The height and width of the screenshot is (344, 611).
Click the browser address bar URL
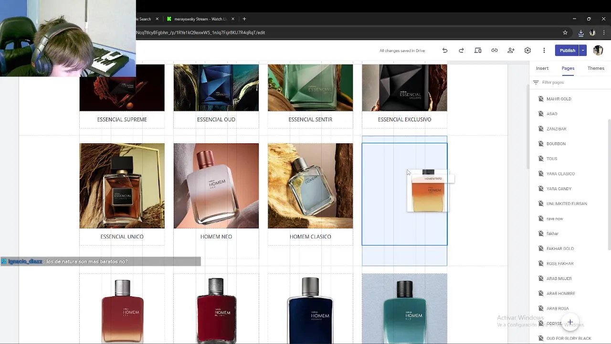pyautogui.click(x=200, y=32)
